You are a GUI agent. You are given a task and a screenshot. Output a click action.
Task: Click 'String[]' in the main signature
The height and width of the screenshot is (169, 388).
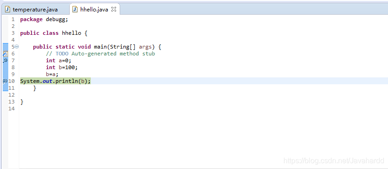click(x=123, y=47)
